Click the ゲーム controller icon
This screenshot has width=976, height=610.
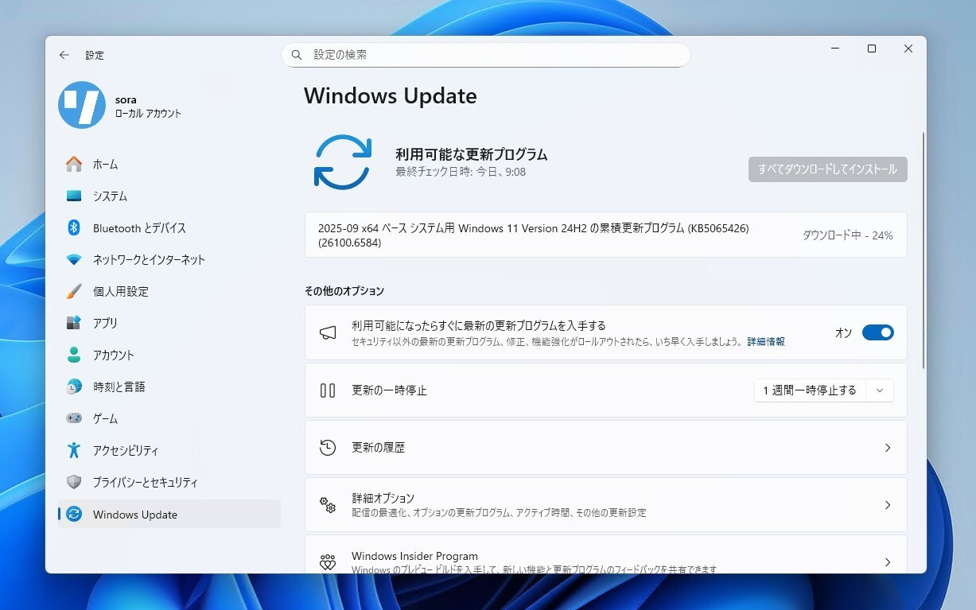(x=74, y=418)
